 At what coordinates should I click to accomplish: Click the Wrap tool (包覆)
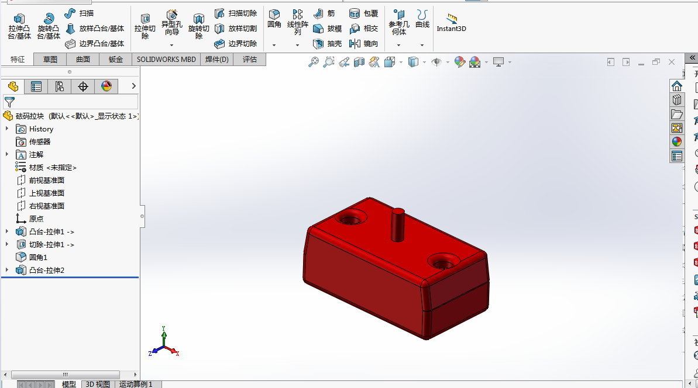363,13
